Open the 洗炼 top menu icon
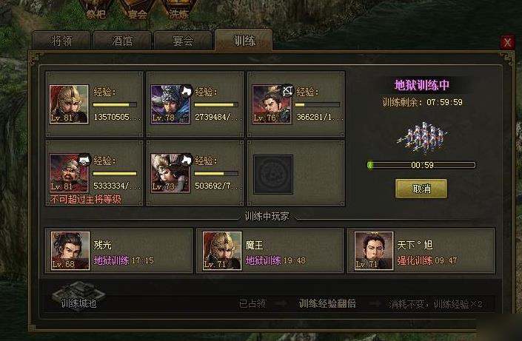 point(179,10)
